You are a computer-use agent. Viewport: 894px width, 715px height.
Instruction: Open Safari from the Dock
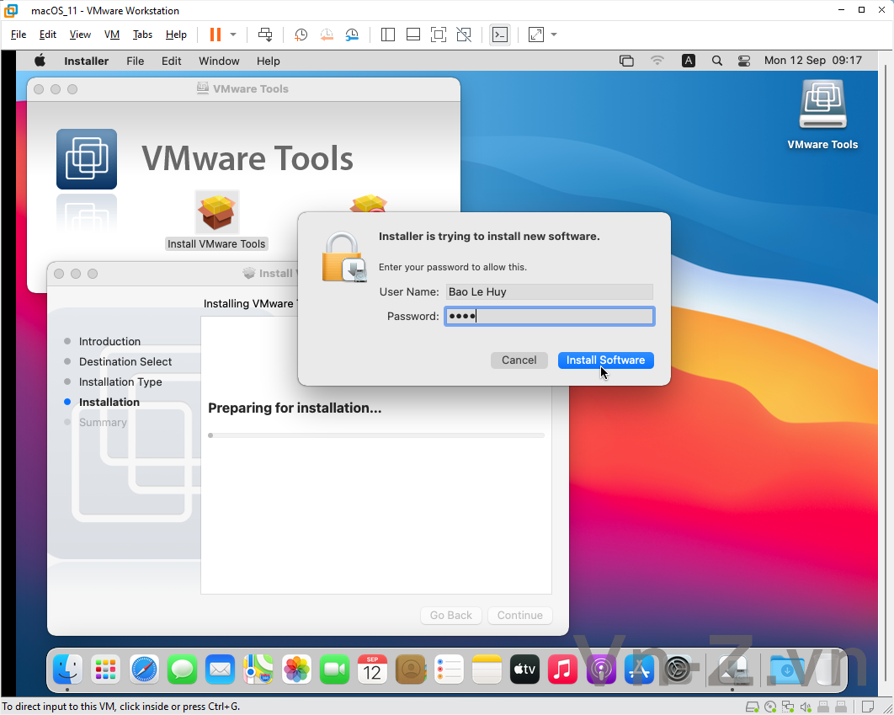pos(144,669)
